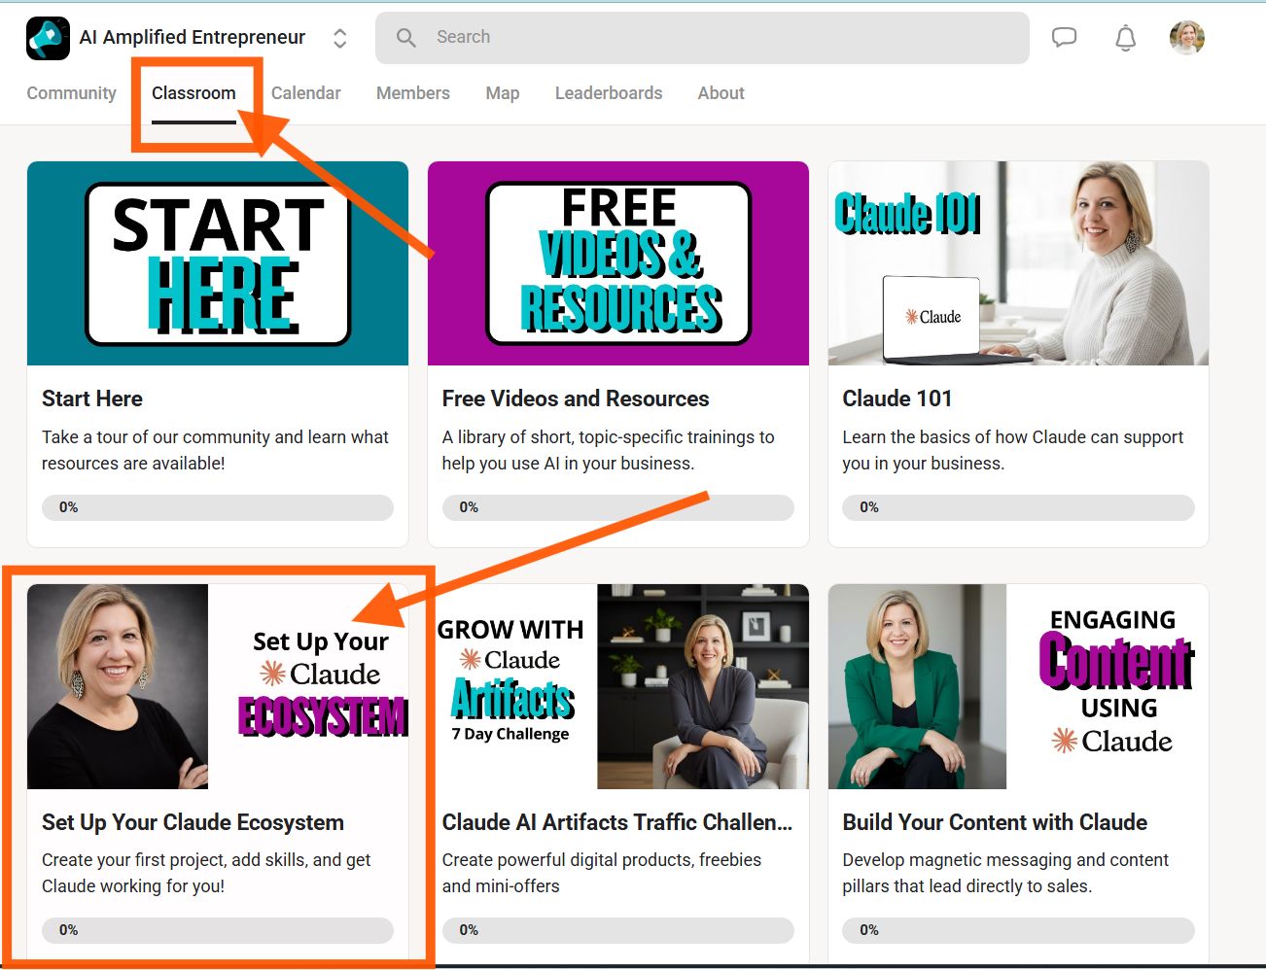Click the Claude AI Artifacts challenge progress bar

[x=618, y=930]
